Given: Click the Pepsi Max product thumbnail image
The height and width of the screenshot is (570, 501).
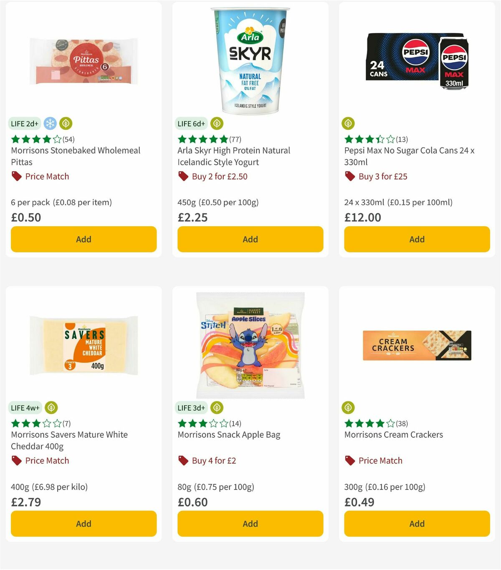Looking at the screenshot, I should pos(417,61).
